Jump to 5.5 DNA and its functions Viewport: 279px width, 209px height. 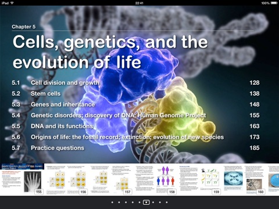coord(135,126)
